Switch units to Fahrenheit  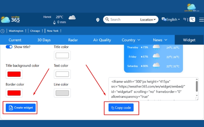185,19
